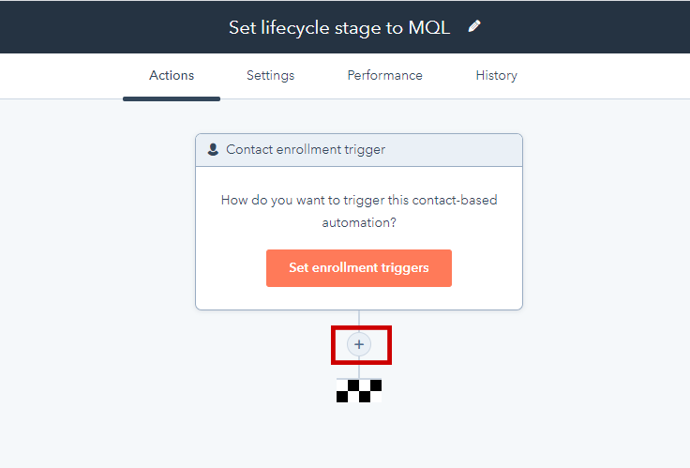The width and height of the screenshot is (690, 468).
Task: Click the workflow title 'Set lifecycle stage to MQL'
Action: pyautogui.click(x=339, y=28)
